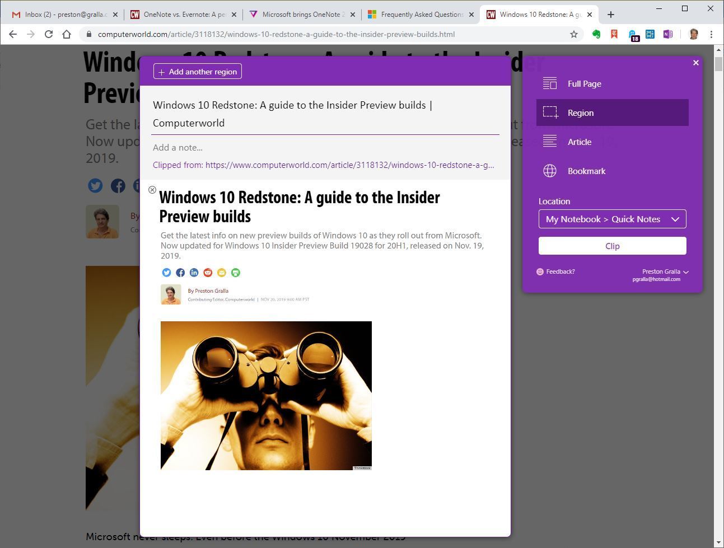The image size is (724, 548).
Task: Expand the Preston Gralla account menu
Action: [x=665, y=271]
